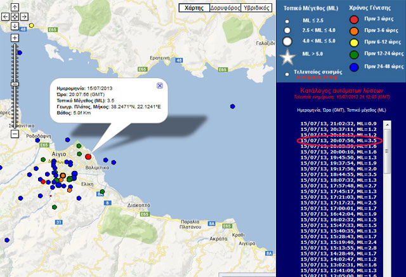Pan the map down with arrow
Image resolution: width=406 pixels, height=277 pixels.
pos(15,27)
